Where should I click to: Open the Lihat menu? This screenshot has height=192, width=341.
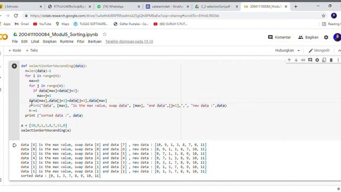tap(35, 42)
